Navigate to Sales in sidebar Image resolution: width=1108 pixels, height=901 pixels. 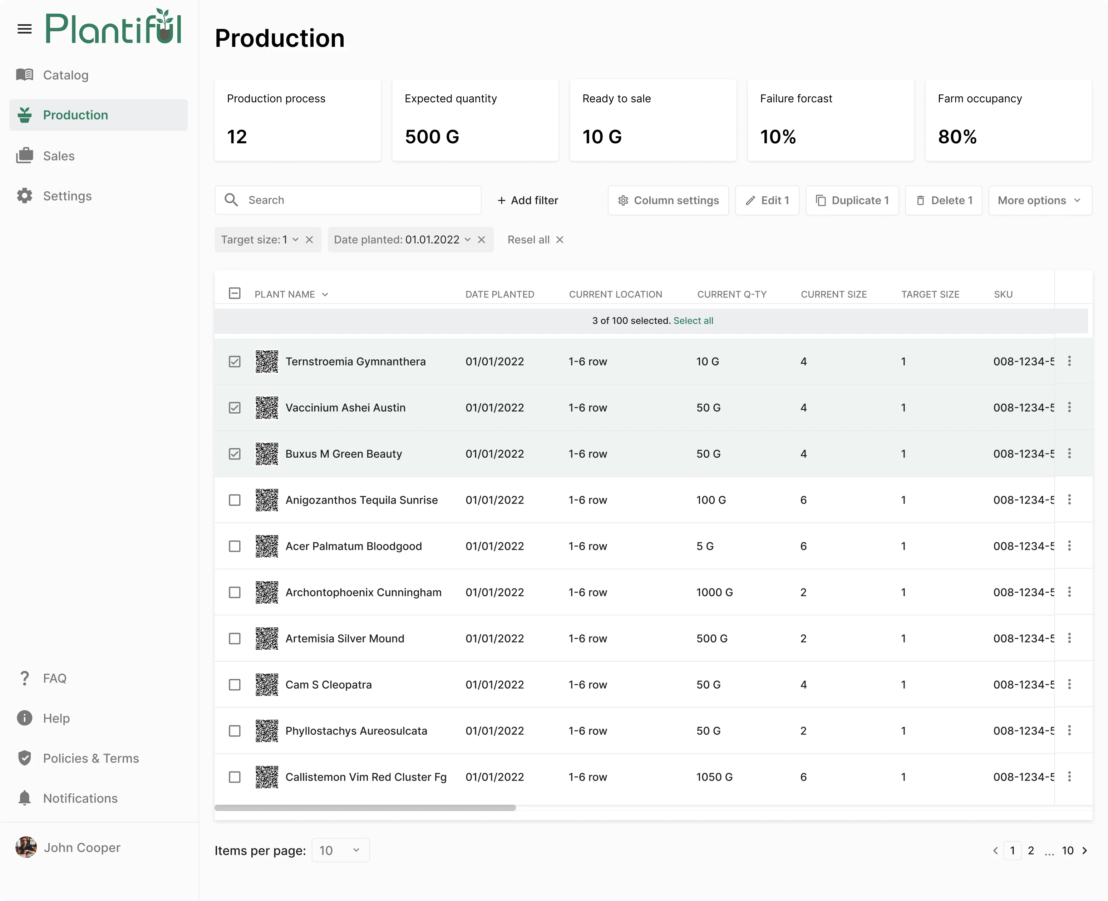coord(59,156)
